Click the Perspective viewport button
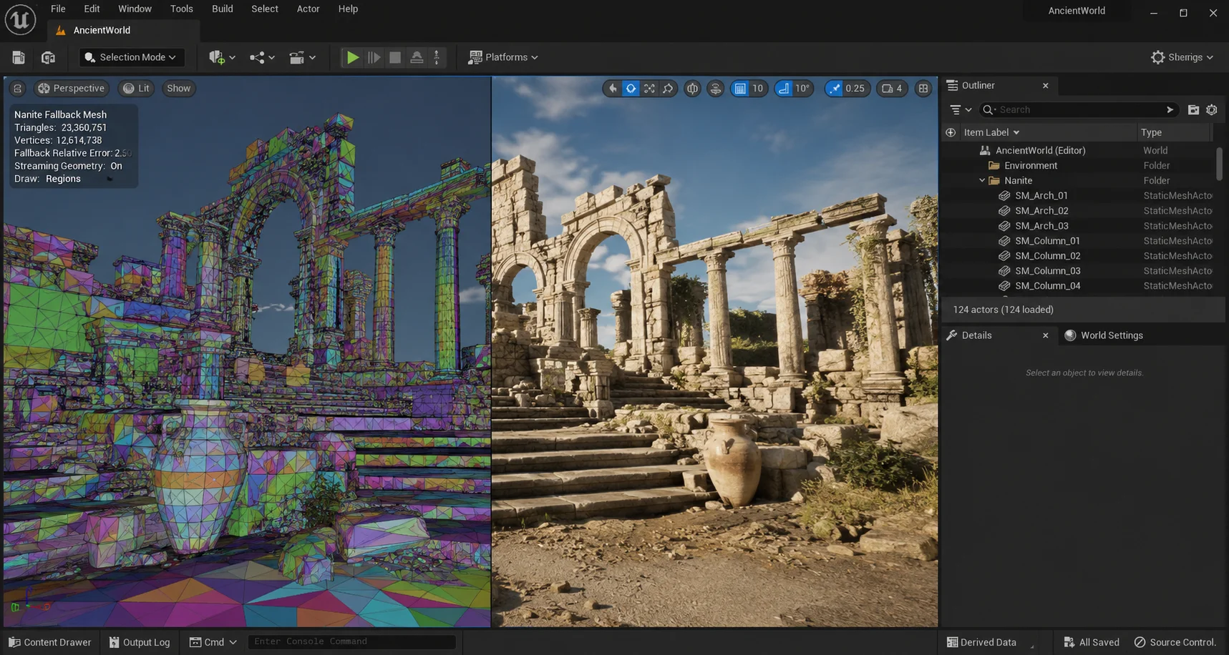This screenshot has height=655, width=1229. coord(72,88)
